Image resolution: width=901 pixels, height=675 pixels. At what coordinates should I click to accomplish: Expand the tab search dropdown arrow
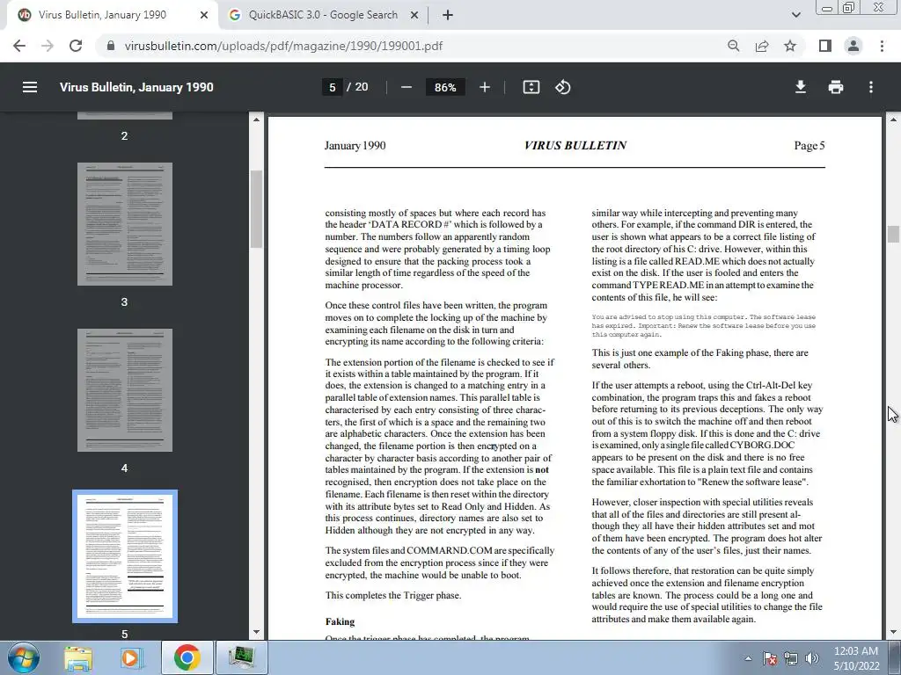tap(795, 16)
